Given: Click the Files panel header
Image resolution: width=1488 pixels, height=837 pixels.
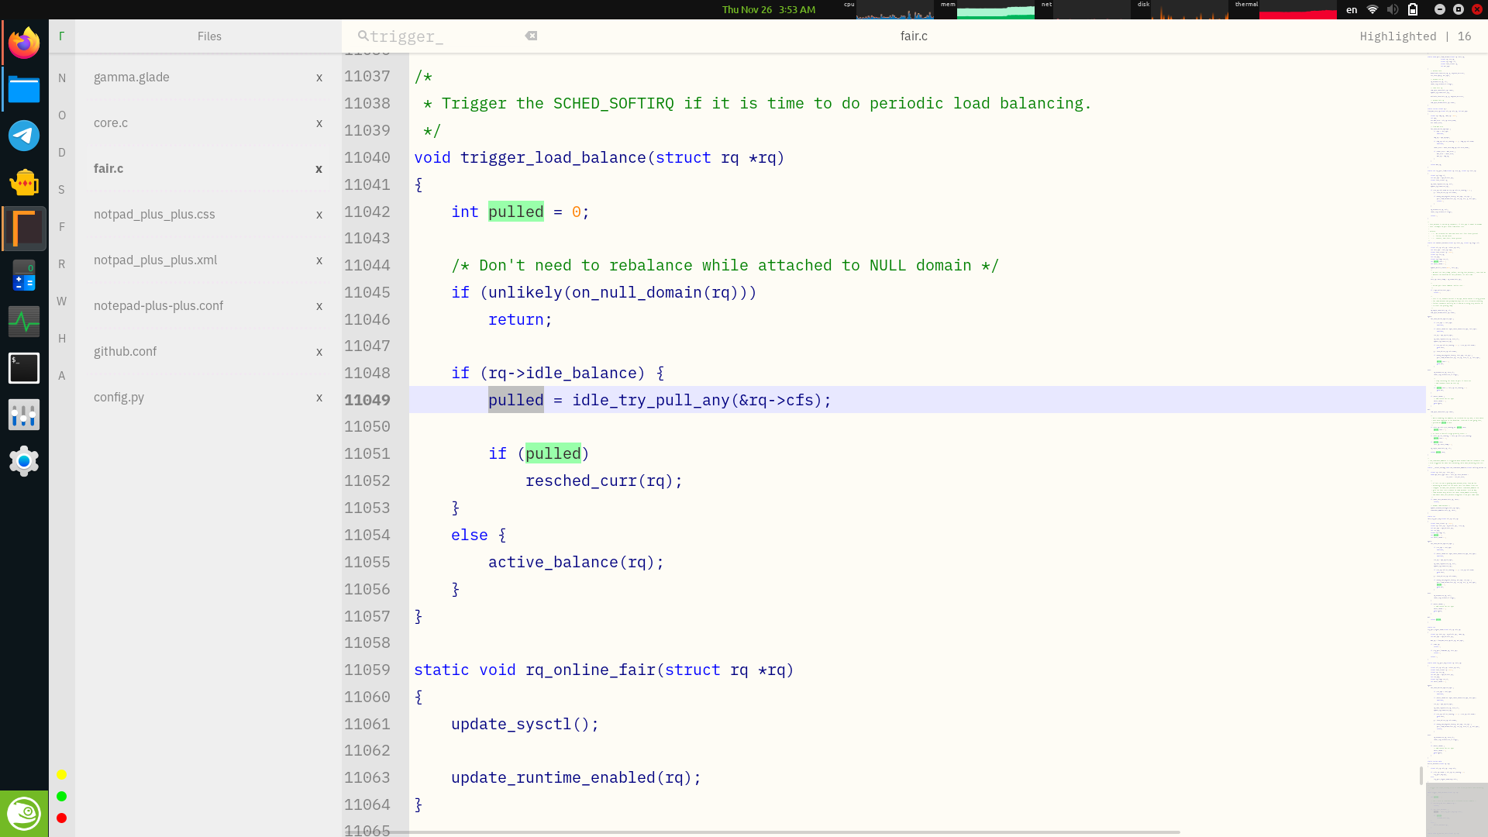Looking at the screenshot, I should [x=209, y=36].
